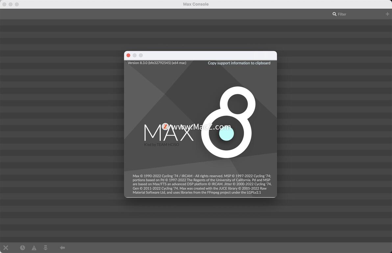Viewport: 392px width, 253px height.
Task: Click the copyright notice paragraph
Action: click(x=202, y=184)
